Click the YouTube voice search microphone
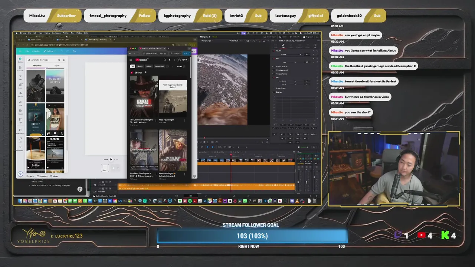475x267 pixels. click(x=170, y=60)
